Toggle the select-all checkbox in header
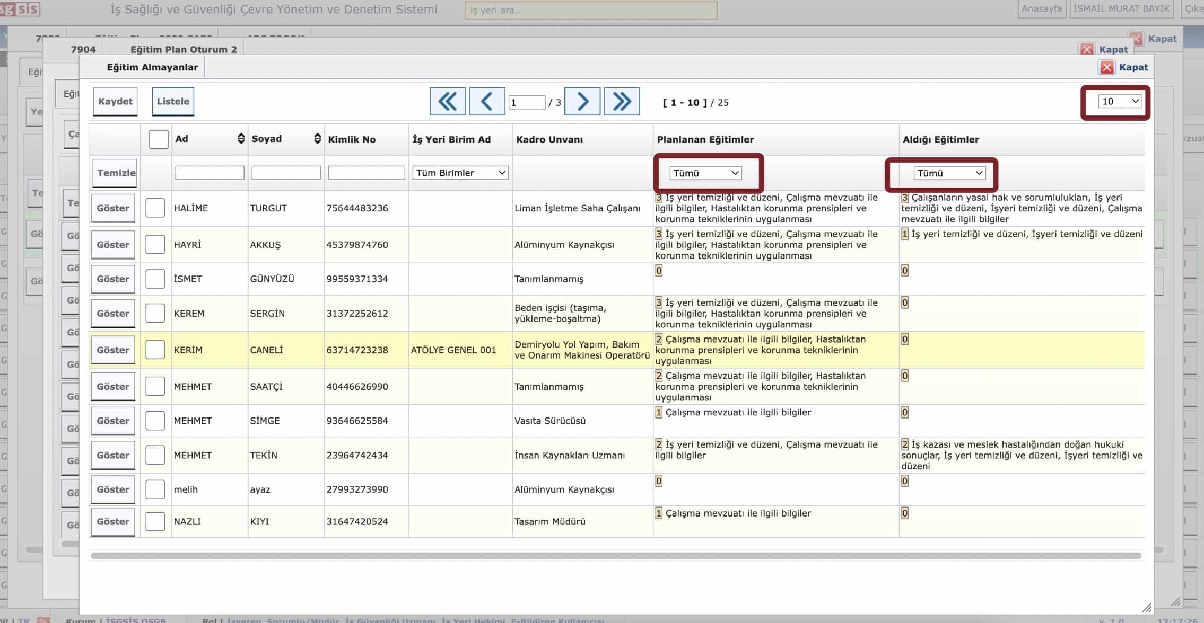1204x623 pixels. pos(159,139)
